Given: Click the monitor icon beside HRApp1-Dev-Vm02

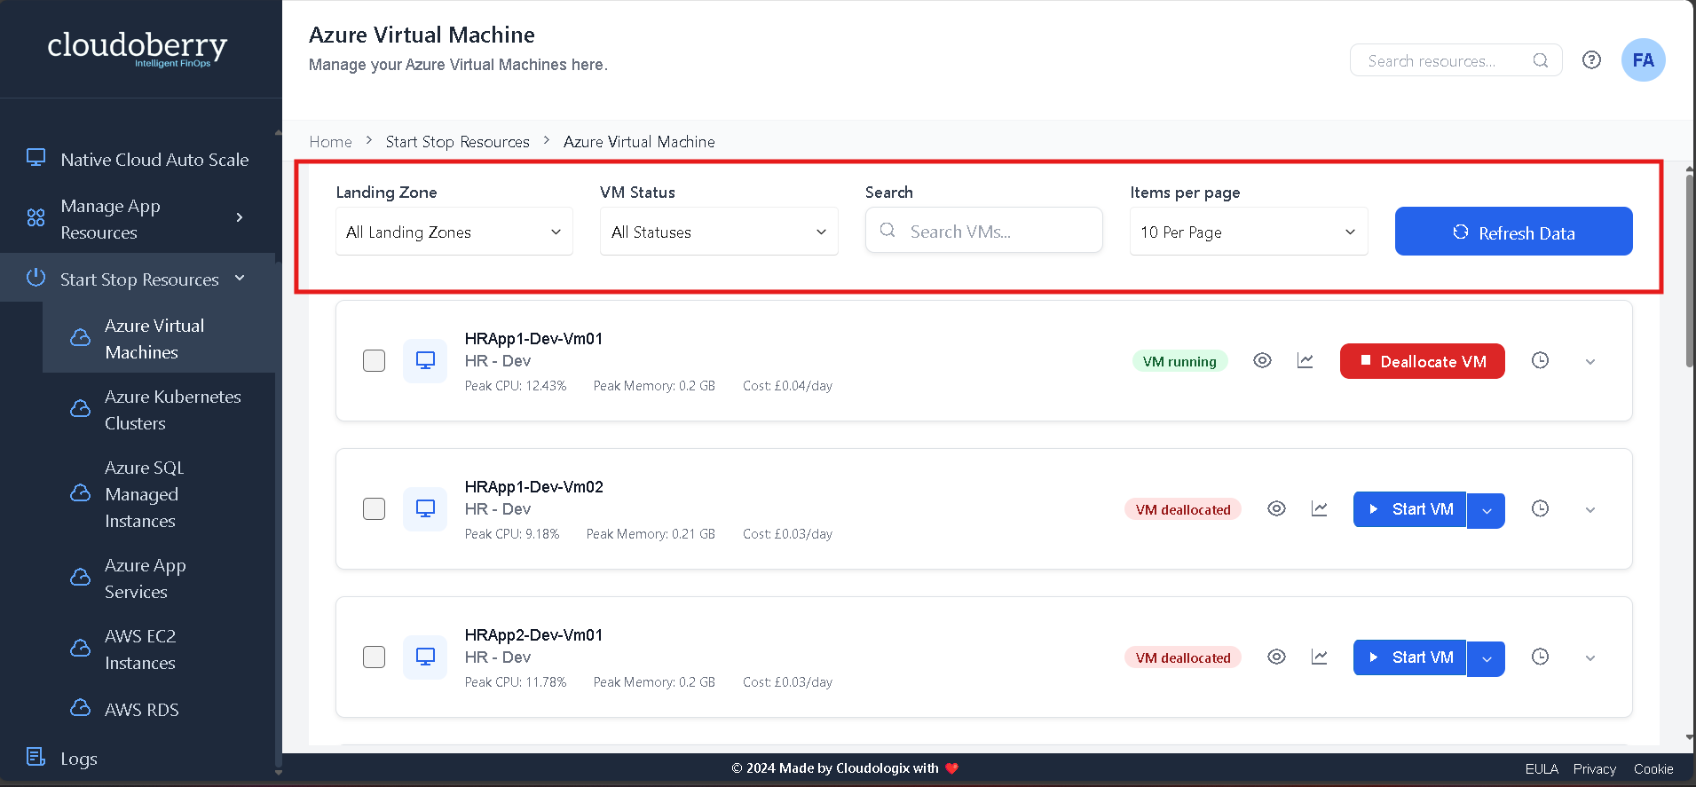Looking at the screenshot, I should [x=425, y=508].
